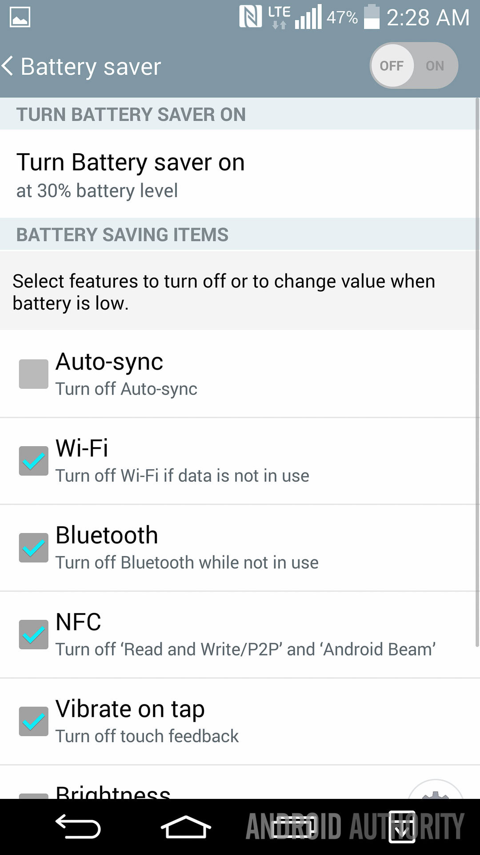Enable the Auto-sync checkbox
The width and height of the screenshot is (480, 855).
click(33, 374)
